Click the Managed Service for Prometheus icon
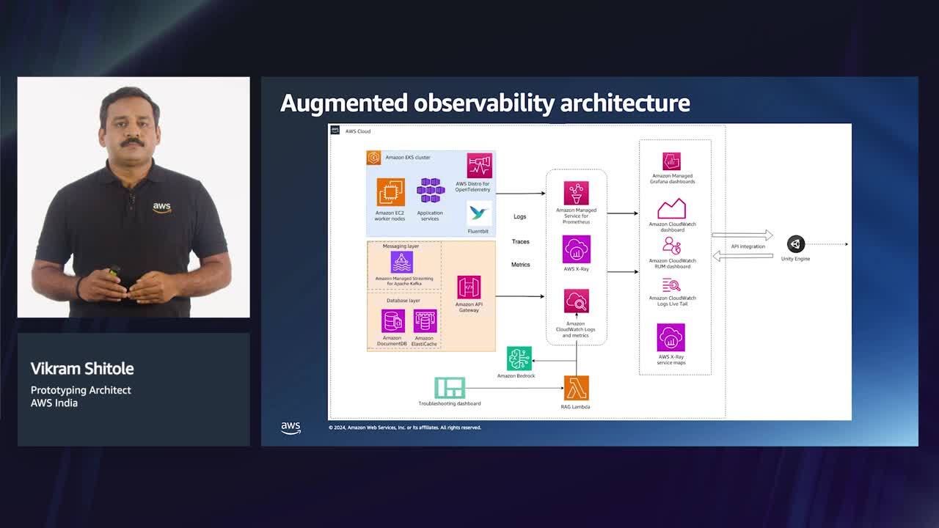This screenshot has height=528, width=939. [576, 194]
